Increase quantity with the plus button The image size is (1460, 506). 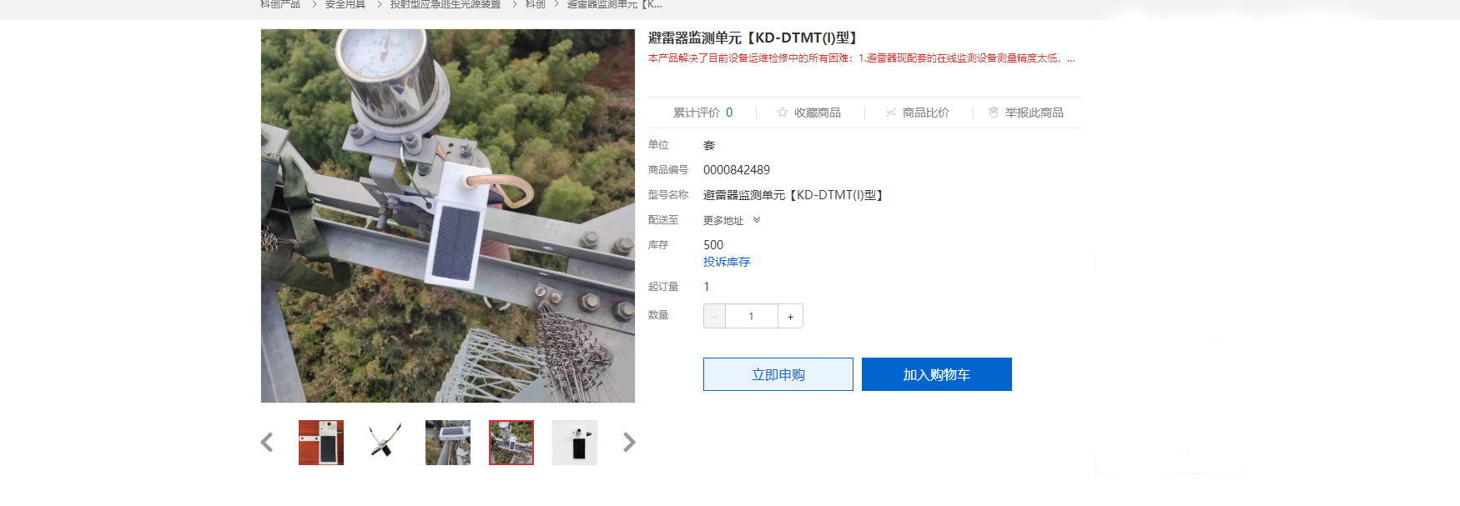point(790,316)
